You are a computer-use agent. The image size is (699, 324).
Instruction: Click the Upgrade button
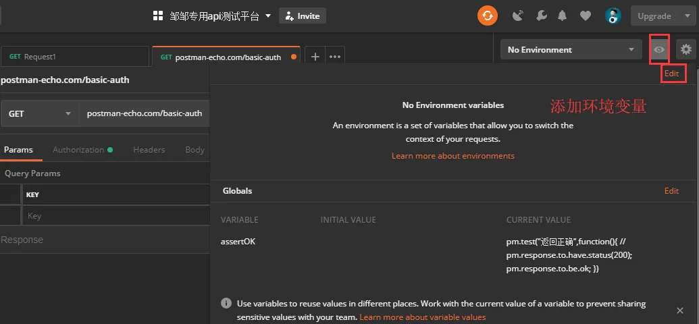pyautogui.click(x=654, y=16)
